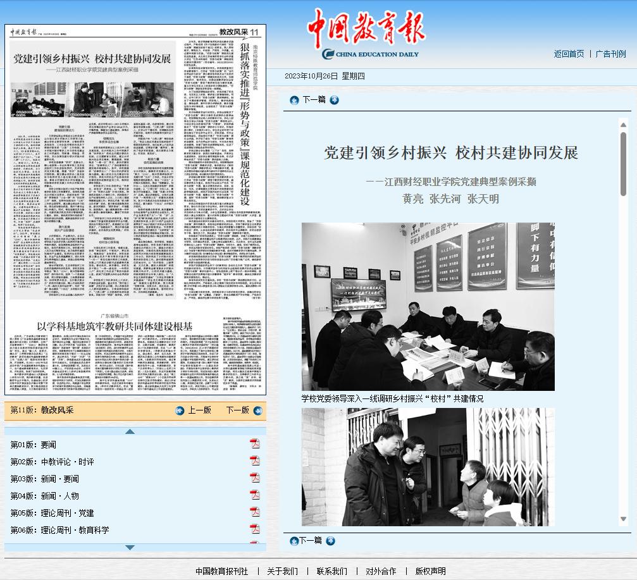Click the blue arrow icon after 下一版
The image size is (637, 580).
click(x=257, y=410)
